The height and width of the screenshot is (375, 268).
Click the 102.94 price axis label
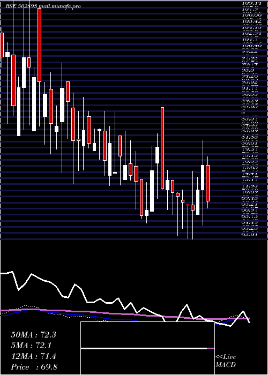pyautogui.click(x=251, y=33)
